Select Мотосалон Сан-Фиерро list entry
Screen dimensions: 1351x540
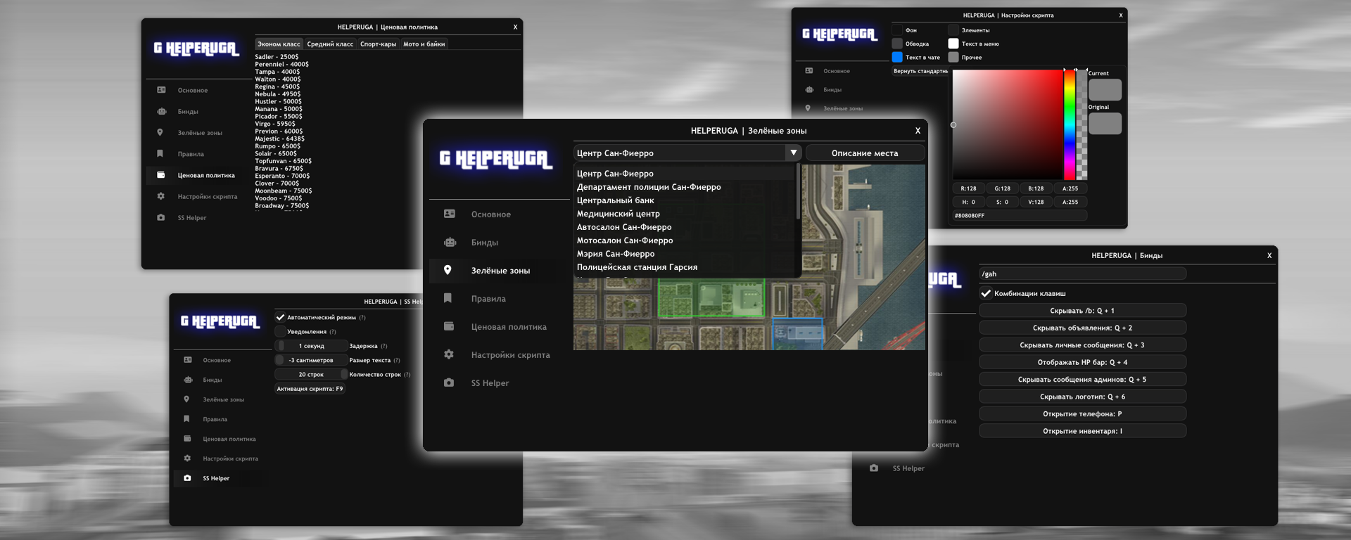tap(625, 240)
